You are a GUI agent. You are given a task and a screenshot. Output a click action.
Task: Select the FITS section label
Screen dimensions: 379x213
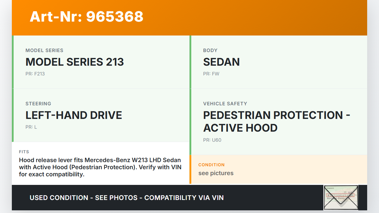pyautogui.click(x=24, y=152)
